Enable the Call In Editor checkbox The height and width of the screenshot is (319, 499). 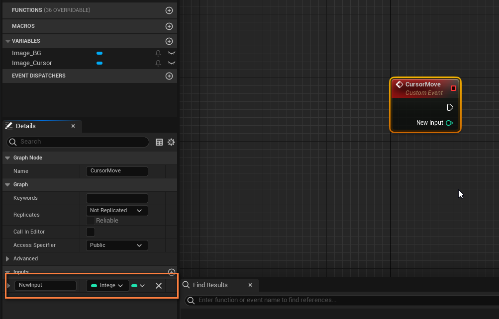[x=91, y=232]
